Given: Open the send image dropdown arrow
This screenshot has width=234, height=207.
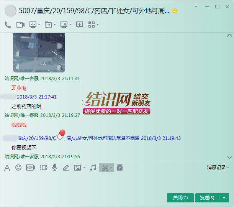Looking at the screenshot, I should [84, 168].
